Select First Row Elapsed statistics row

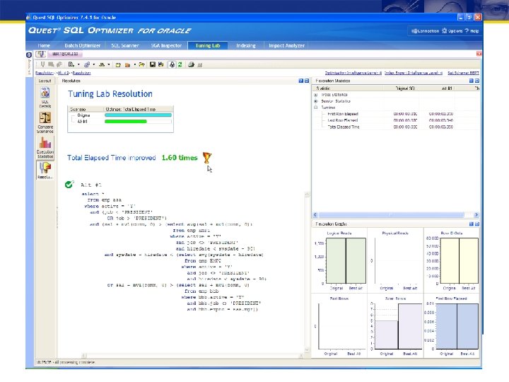395,114
